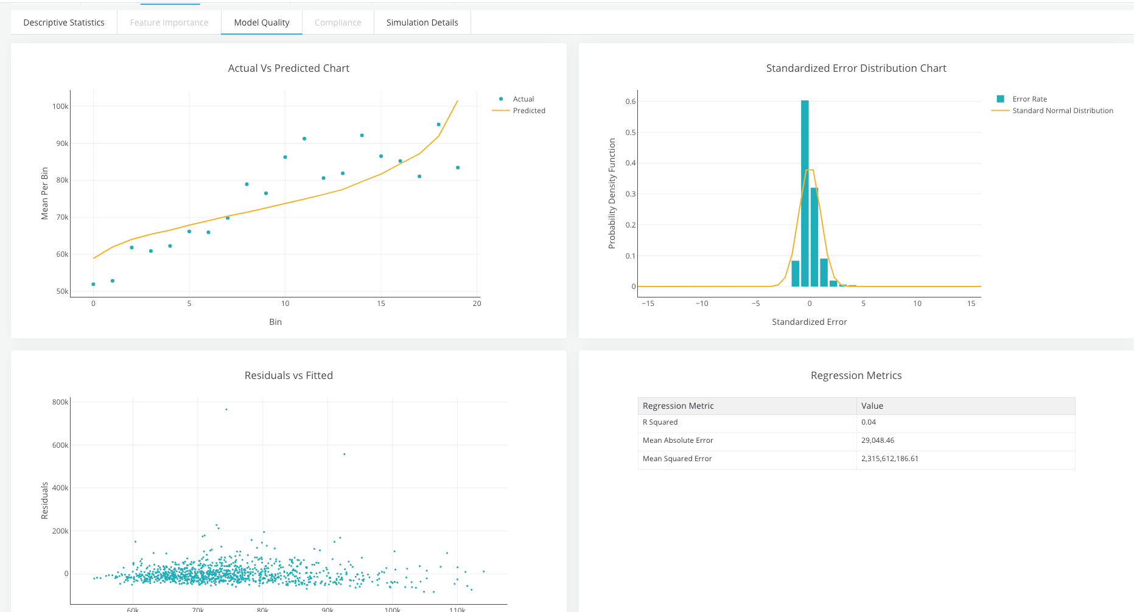Image resolution: width=1134 pixels, height=612 pixels.
Task: Open the Descriptive Statistics tab
Action: click(x=64, y=23)
